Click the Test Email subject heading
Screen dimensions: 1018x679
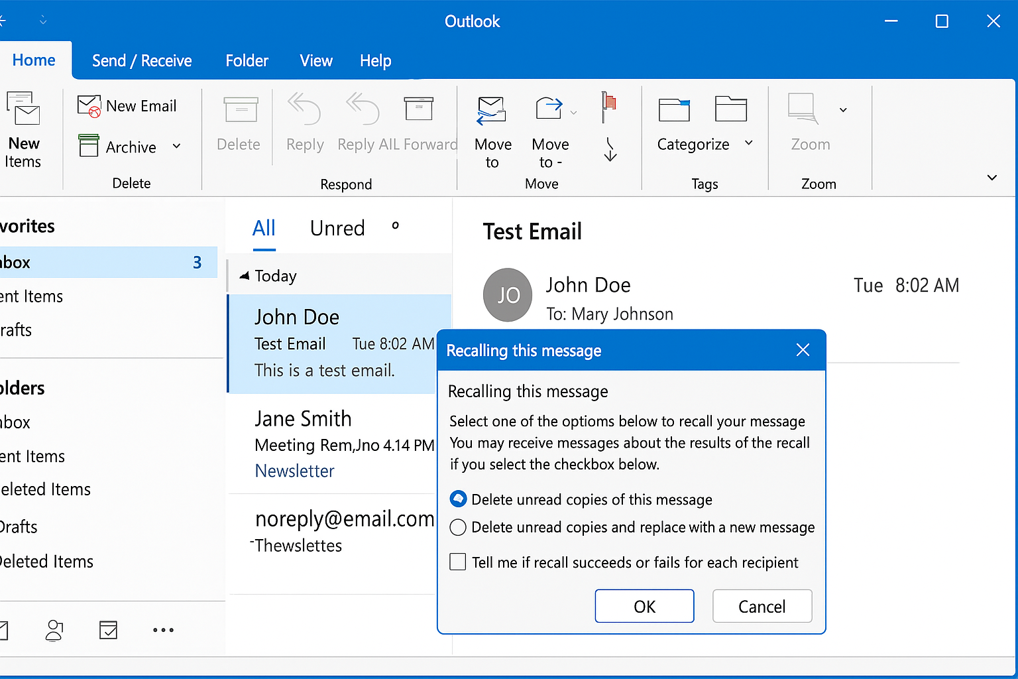coord(532,231)
